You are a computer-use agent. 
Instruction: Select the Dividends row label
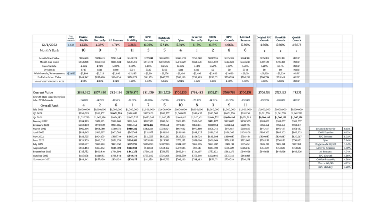pyautogui.click(x=49, y=70)
